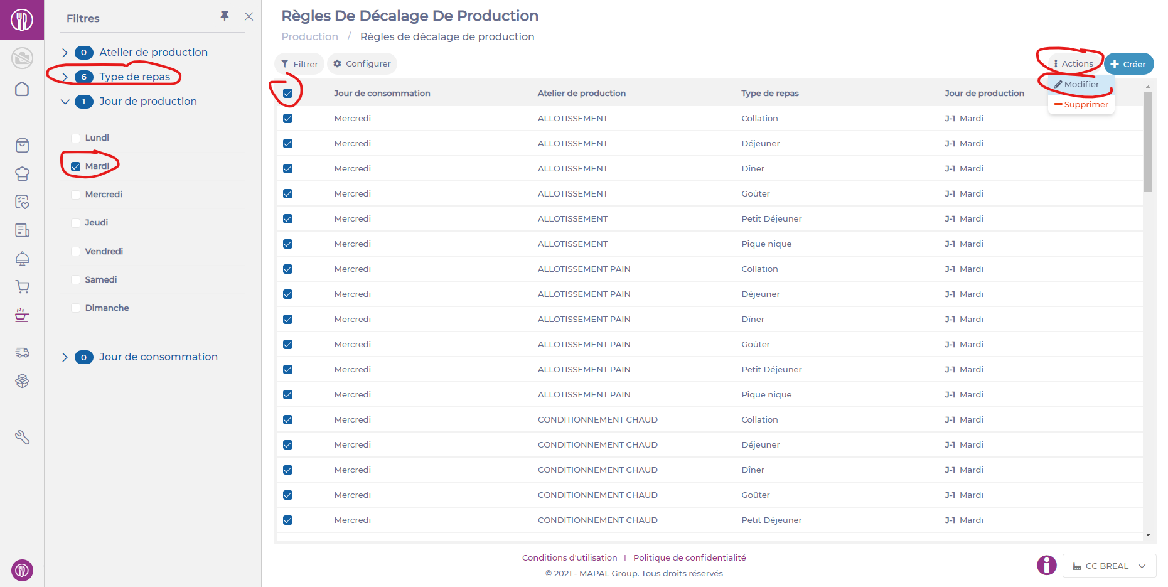Screen dimensions: 1168x587
Task: Open the document report sidebar icon
Action: click(22, 230)
